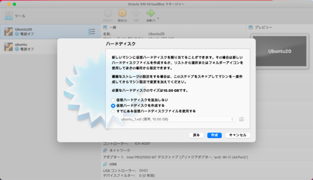This screenshot has height=180, width=313.
Task: Click the ubuntu power-off status icon
Action: pyautogui.click(x=17, y=49)
